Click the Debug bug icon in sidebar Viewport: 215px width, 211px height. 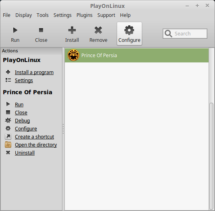pos(8,120)
